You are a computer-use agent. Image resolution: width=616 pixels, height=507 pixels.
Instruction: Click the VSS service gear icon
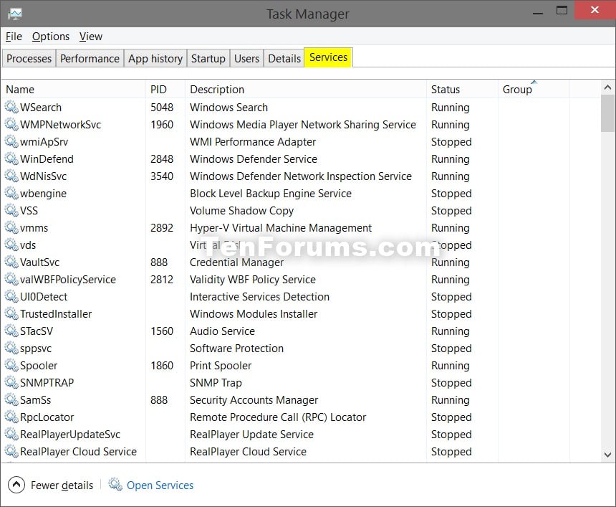(x=11, y=210)
